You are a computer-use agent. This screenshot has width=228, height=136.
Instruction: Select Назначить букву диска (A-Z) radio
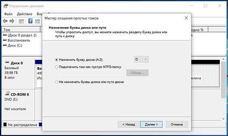click(x=56, y=60)
